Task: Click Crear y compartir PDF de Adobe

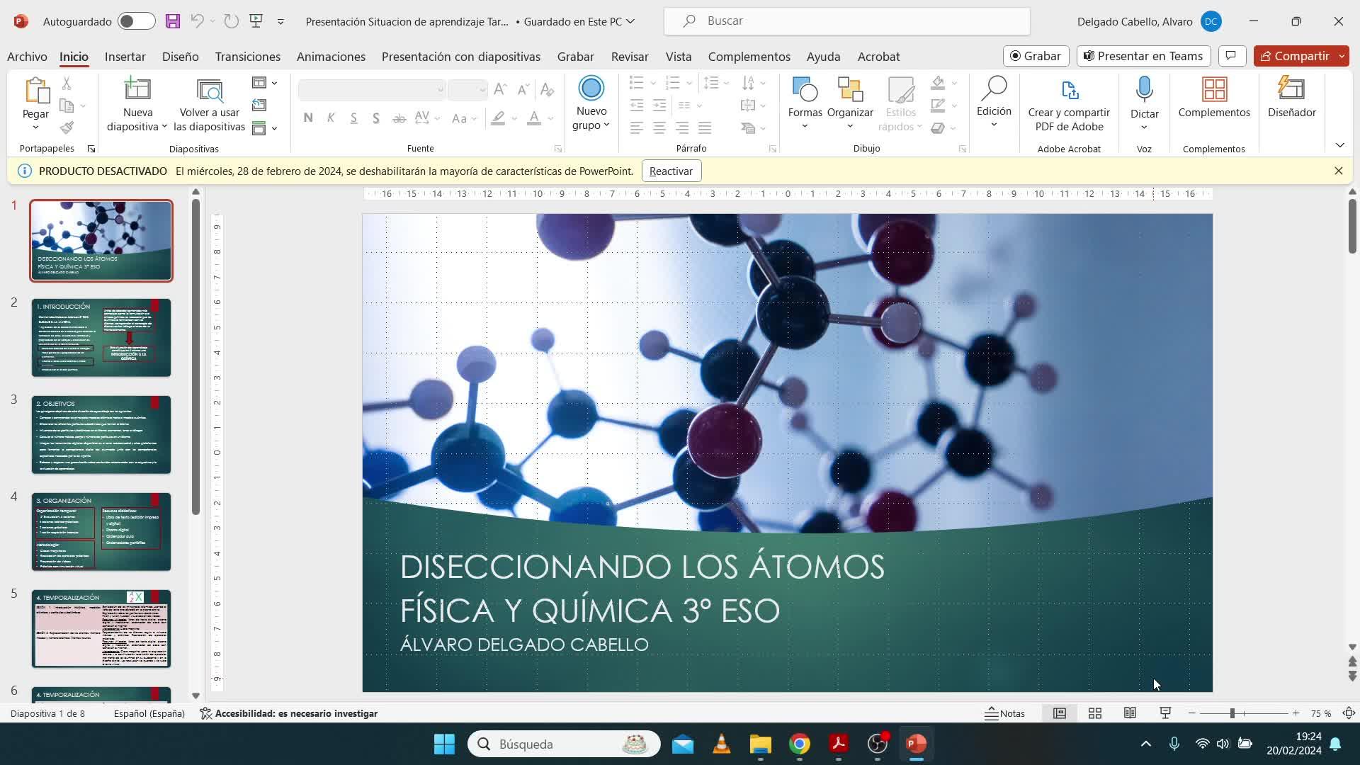Action: click(1068, 105)
